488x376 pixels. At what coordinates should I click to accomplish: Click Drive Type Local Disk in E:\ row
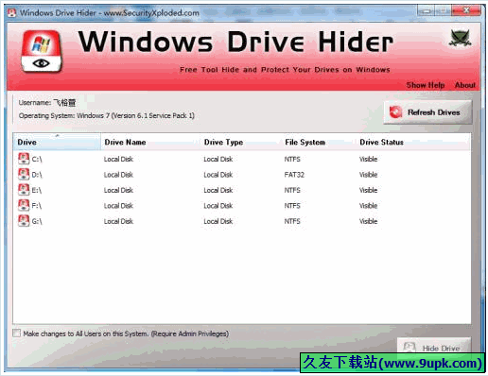[x=218, y=190]
